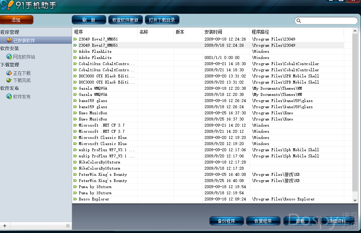The width and height of the screenshot is (361, 233).
Task: Click the 备份程序 backup button
Action: 226,221
